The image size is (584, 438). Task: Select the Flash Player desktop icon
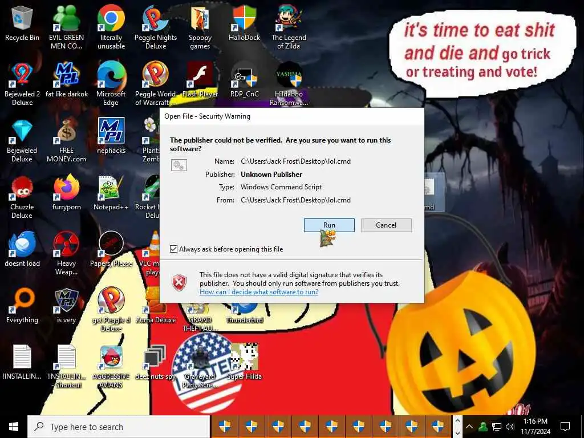(x=200, y=80)
